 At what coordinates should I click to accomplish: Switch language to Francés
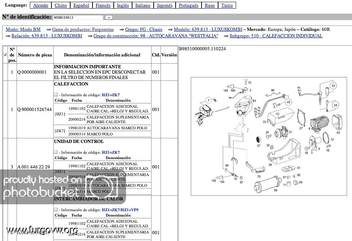[x=103, y=5]
